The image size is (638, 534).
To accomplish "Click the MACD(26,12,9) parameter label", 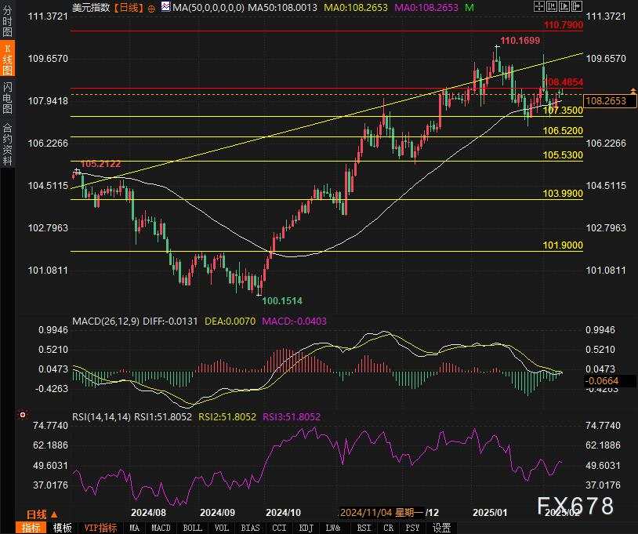I will tap(106, 321).
